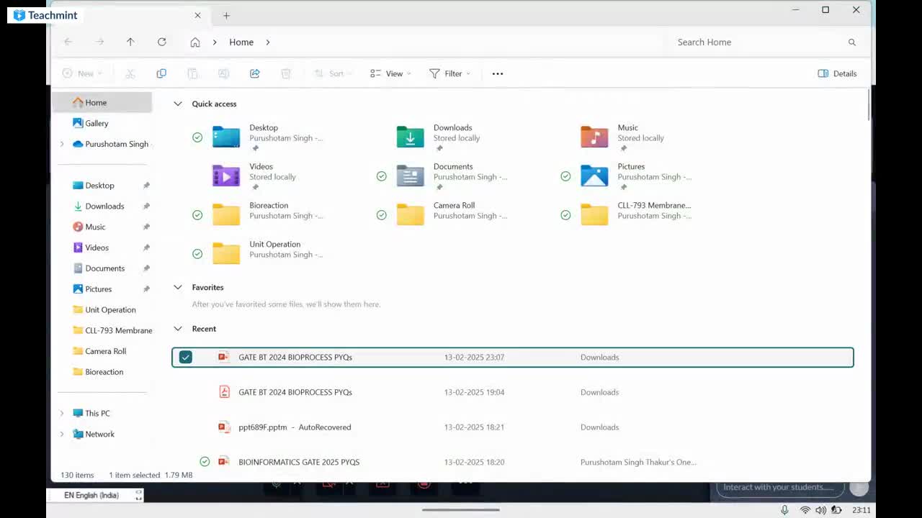The width and height of the screenshot is (922, 518).
Task: Uncheck the selected GATE BT 2024 BIOPROCESS file
Action: 186,357
